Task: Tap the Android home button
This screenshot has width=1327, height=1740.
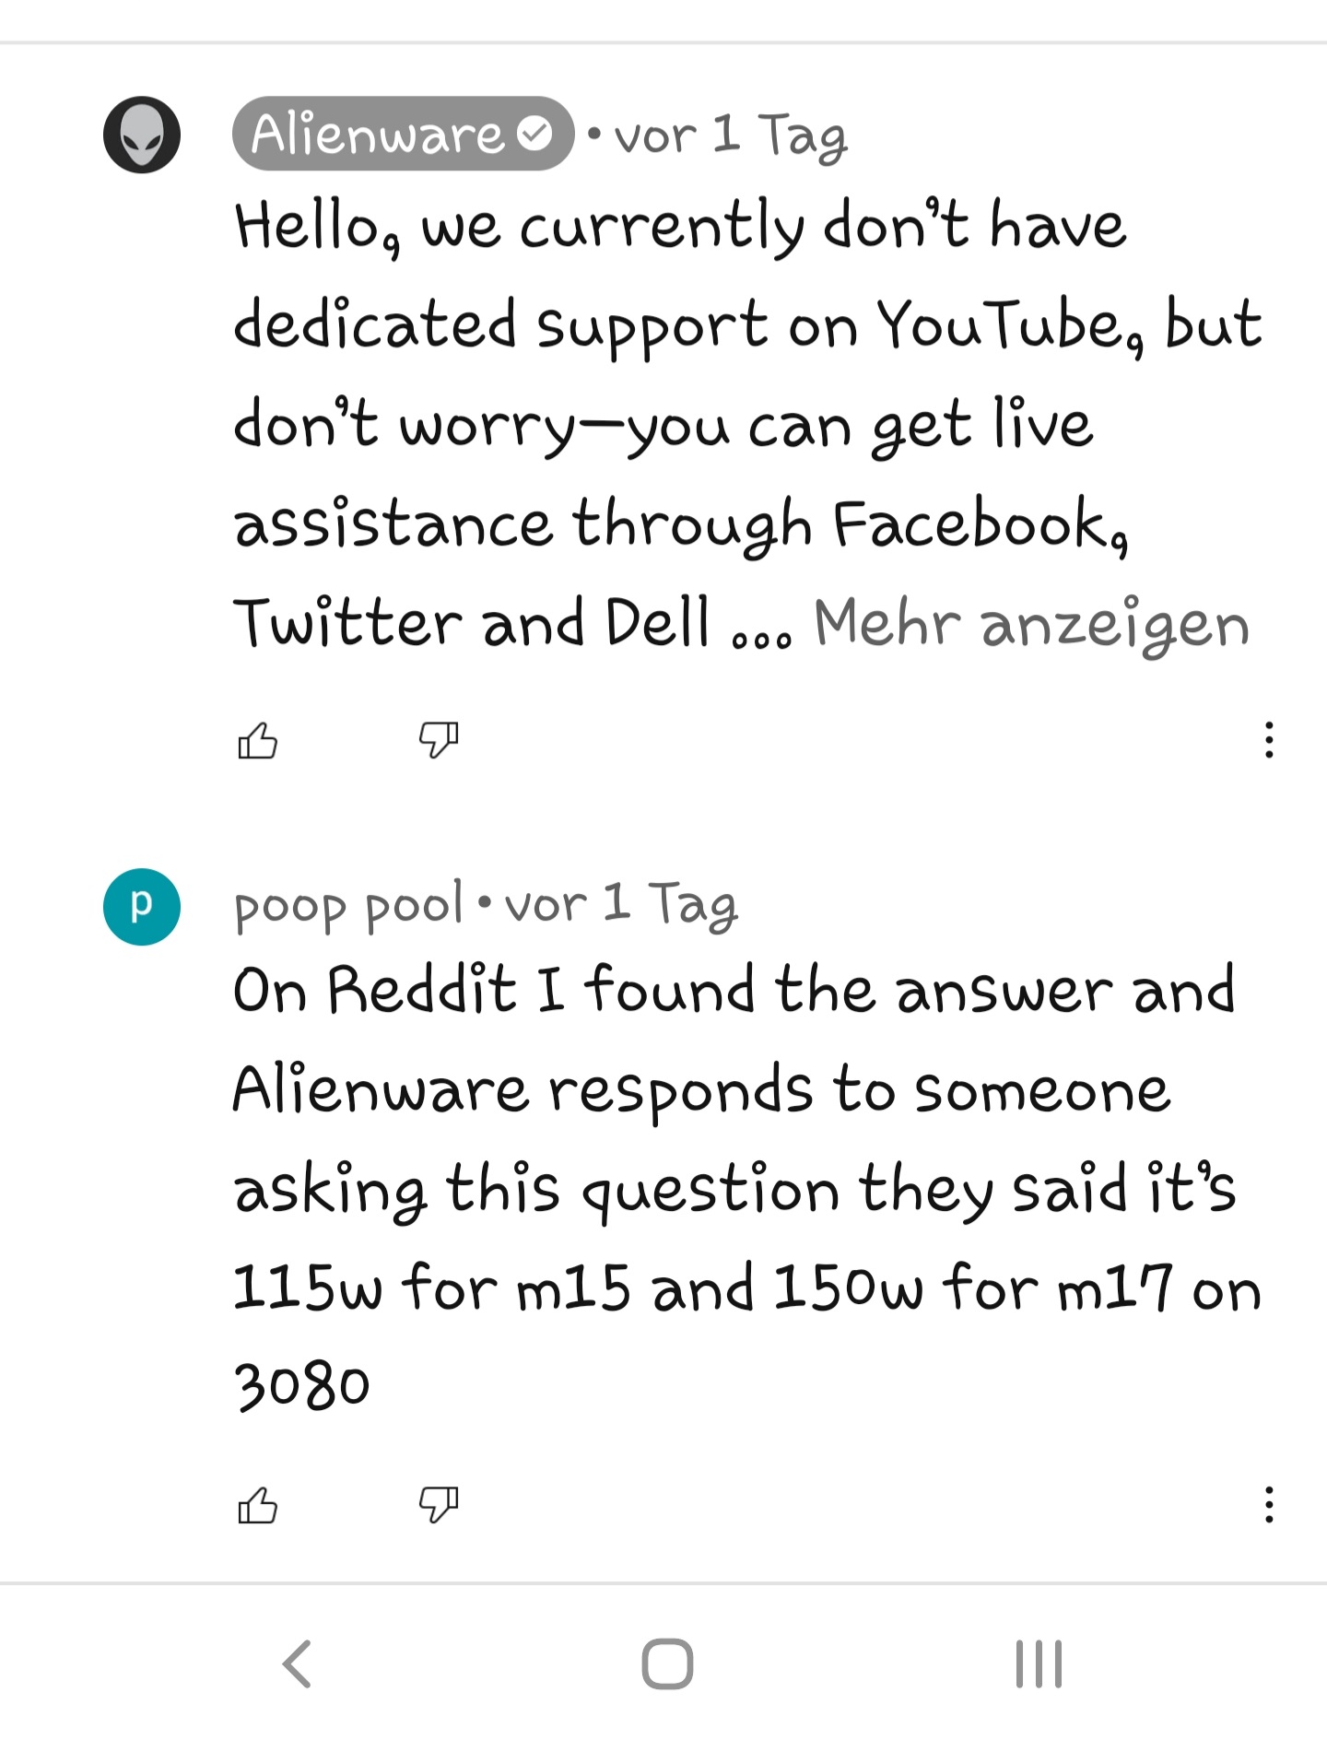Action: point(667,1664)
